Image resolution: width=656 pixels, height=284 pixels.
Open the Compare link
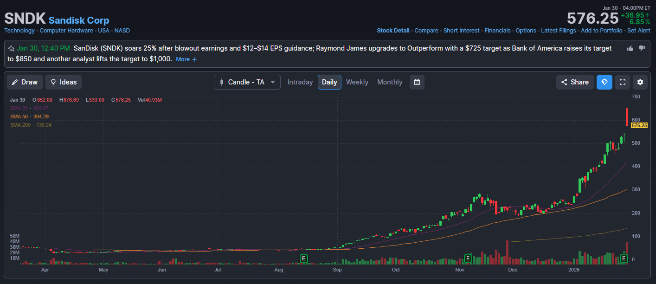(426, 31)
